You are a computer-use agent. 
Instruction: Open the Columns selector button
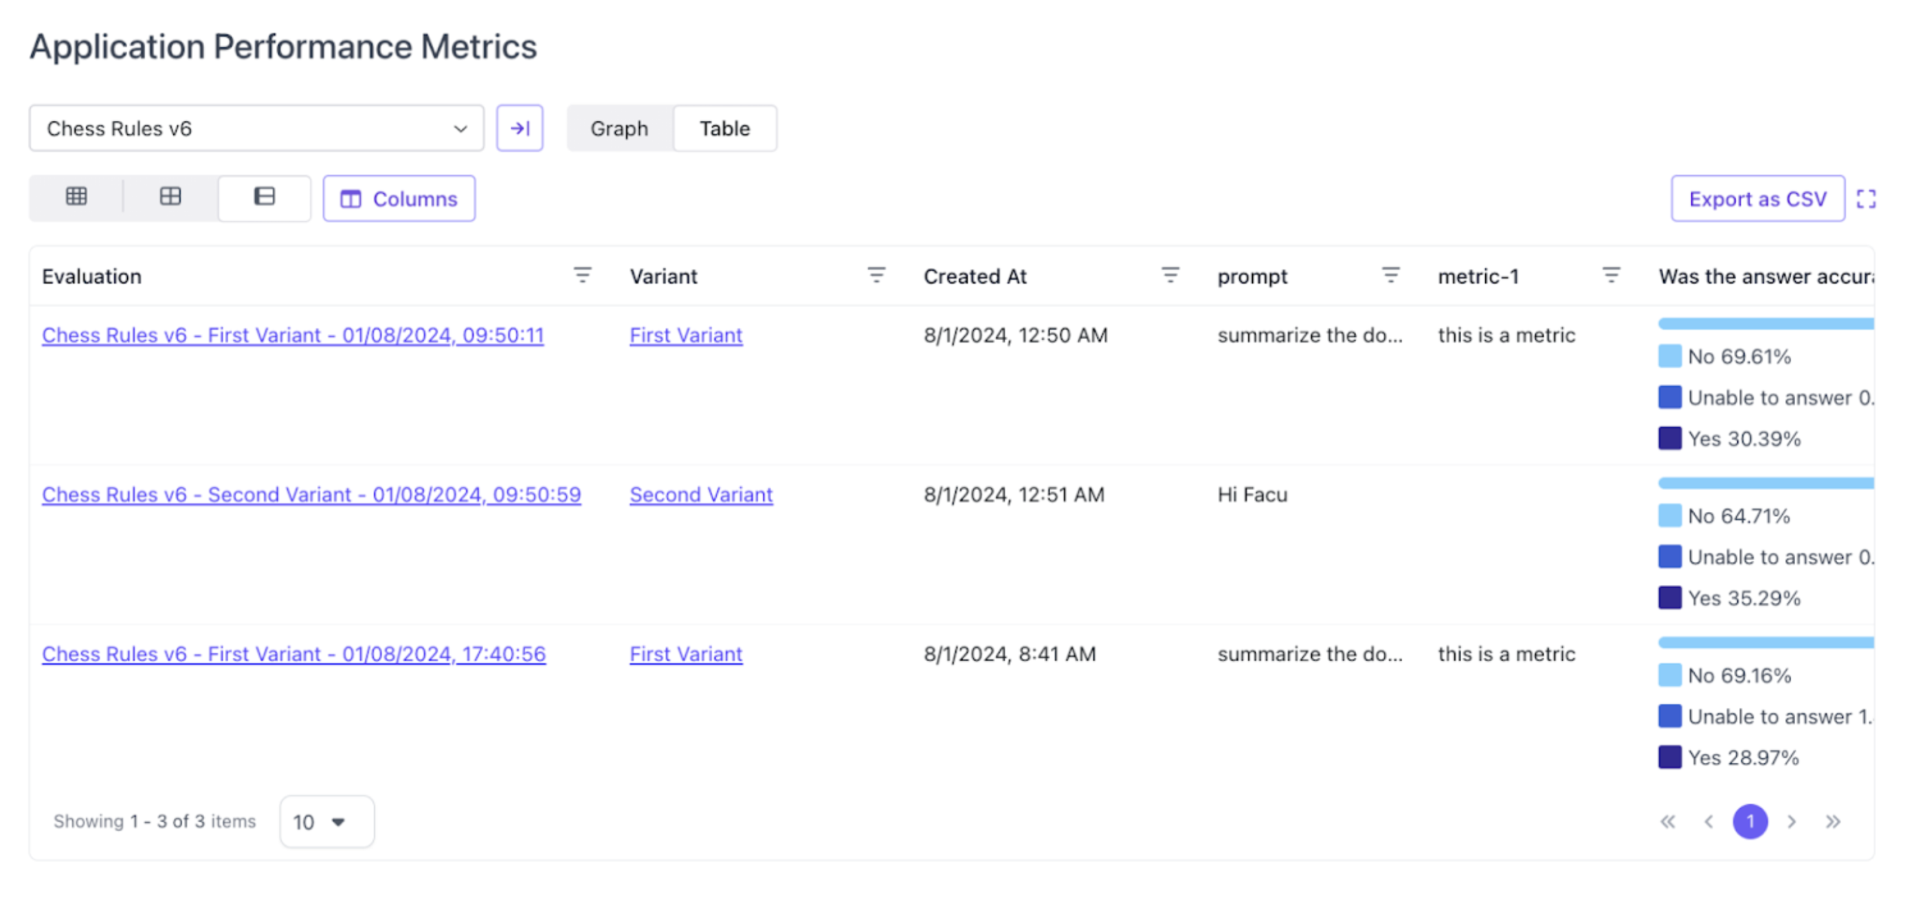(x=399, y=199)
